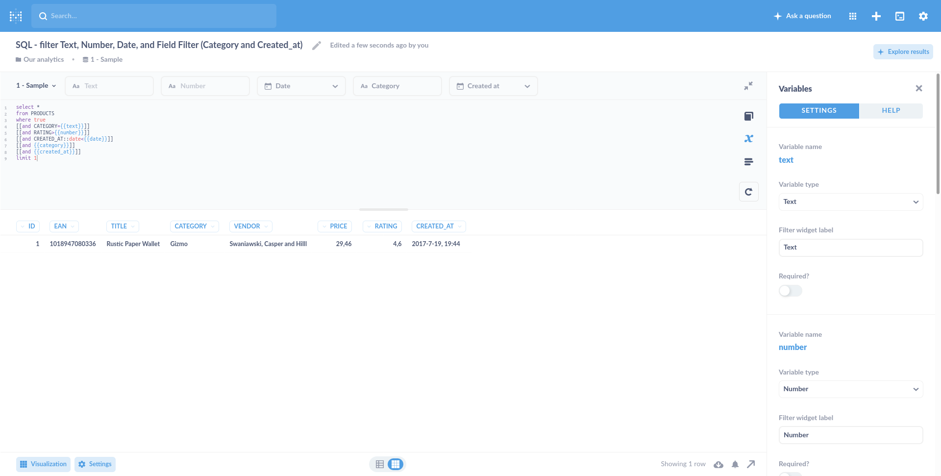The width and height of the screenshot is (941, 476).
Task: Download results via the cloud icon
Action: tap(718, 464)
